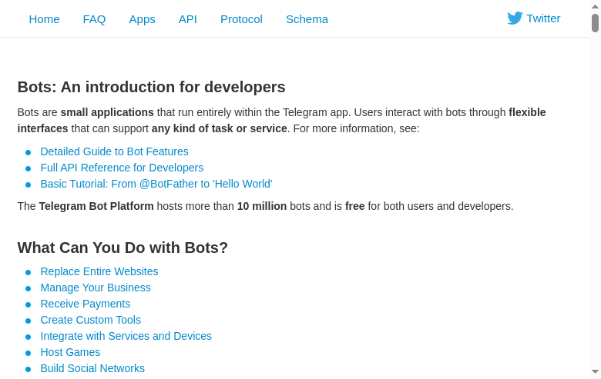Open Create Custom Tools link
The height and width of the screenshot is (379, 601).
(x=90, y=320)
